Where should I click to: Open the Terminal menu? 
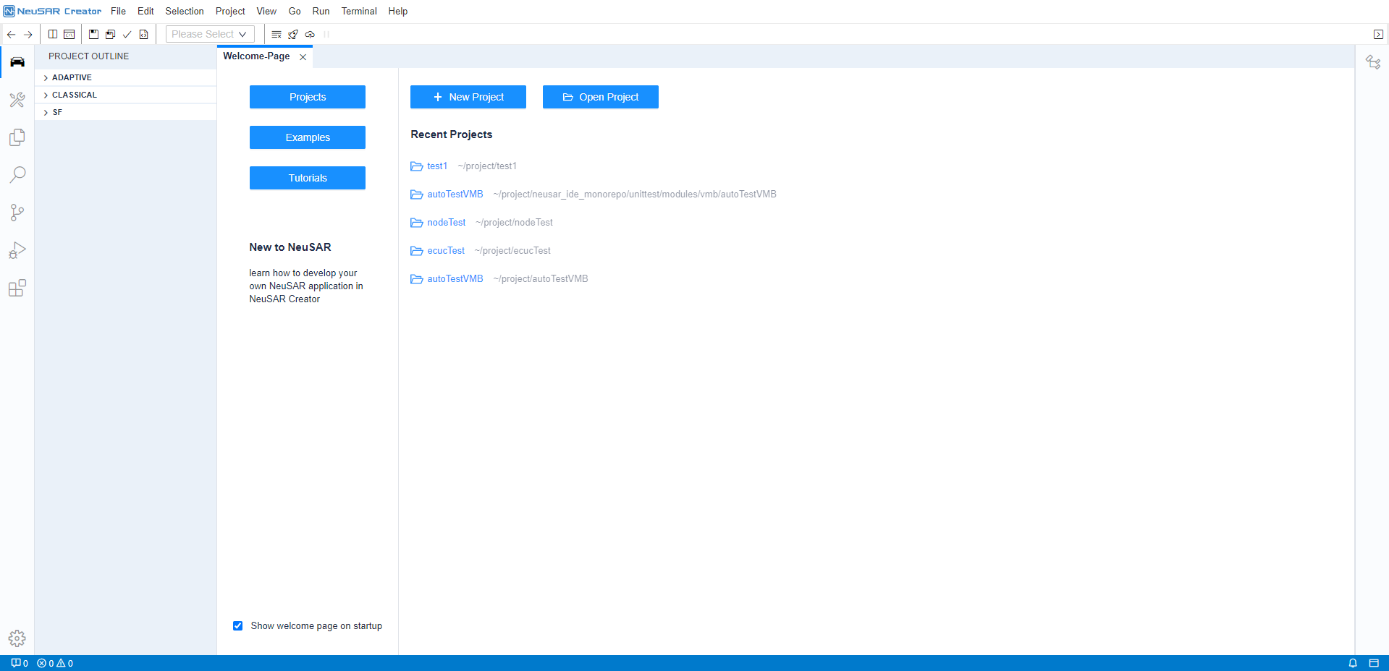359,11
